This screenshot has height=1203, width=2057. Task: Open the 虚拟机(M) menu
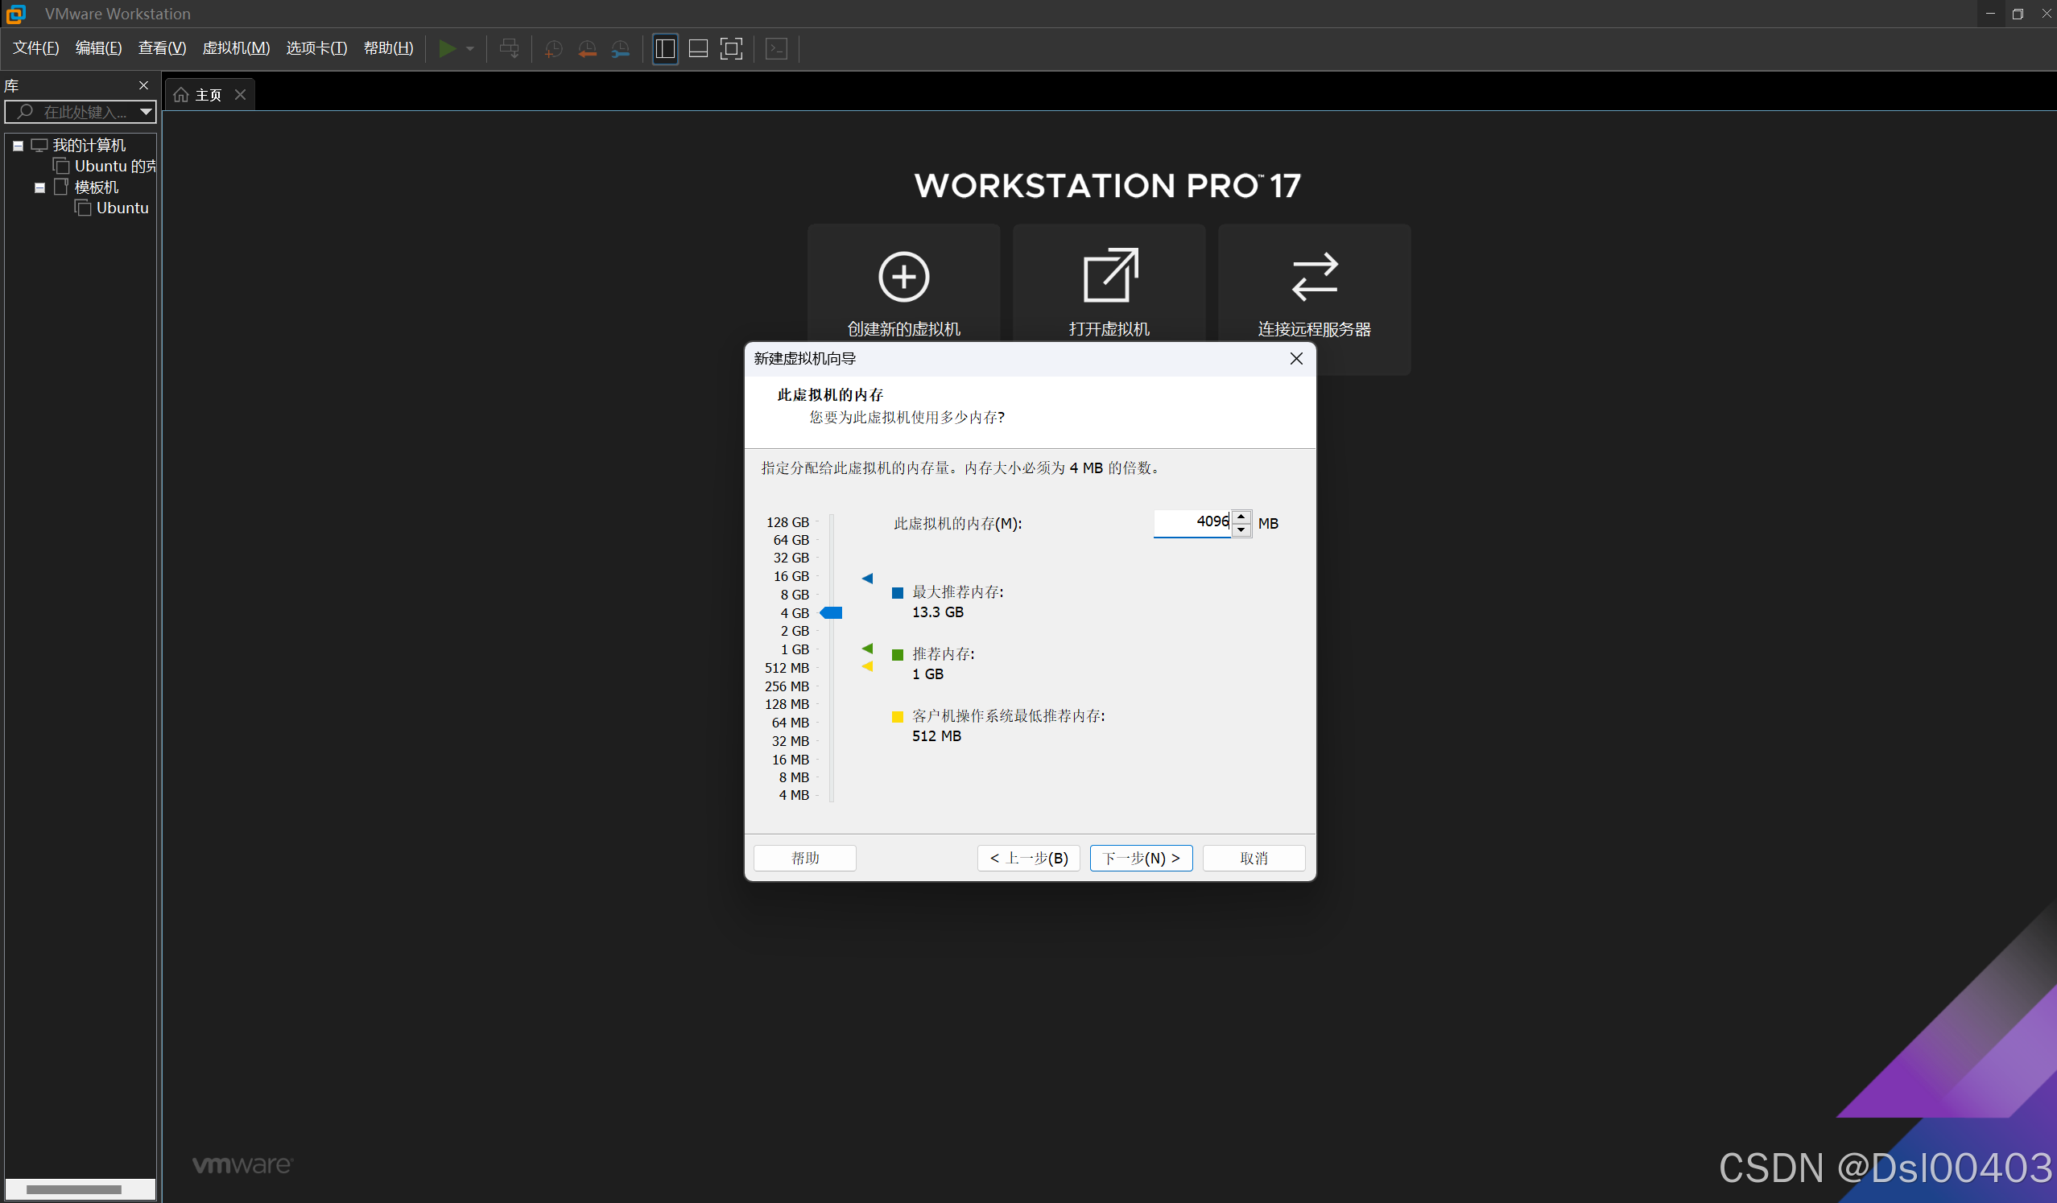236,48
